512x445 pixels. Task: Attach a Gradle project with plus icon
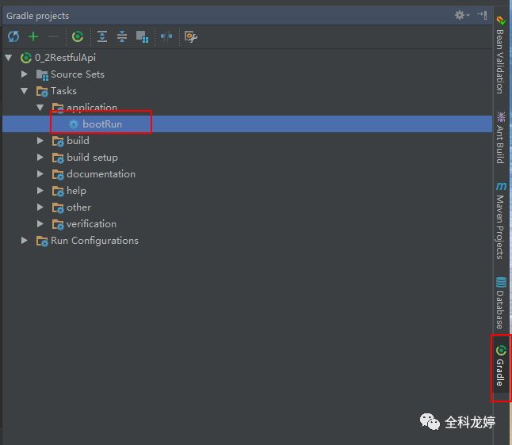pos(33,36)
